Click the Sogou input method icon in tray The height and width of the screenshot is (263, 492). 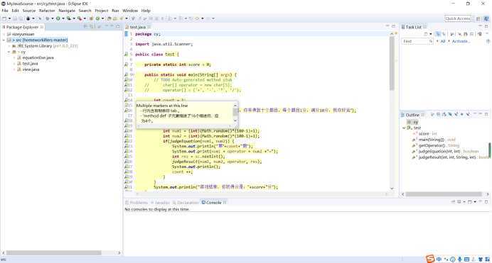coord(430,259)
